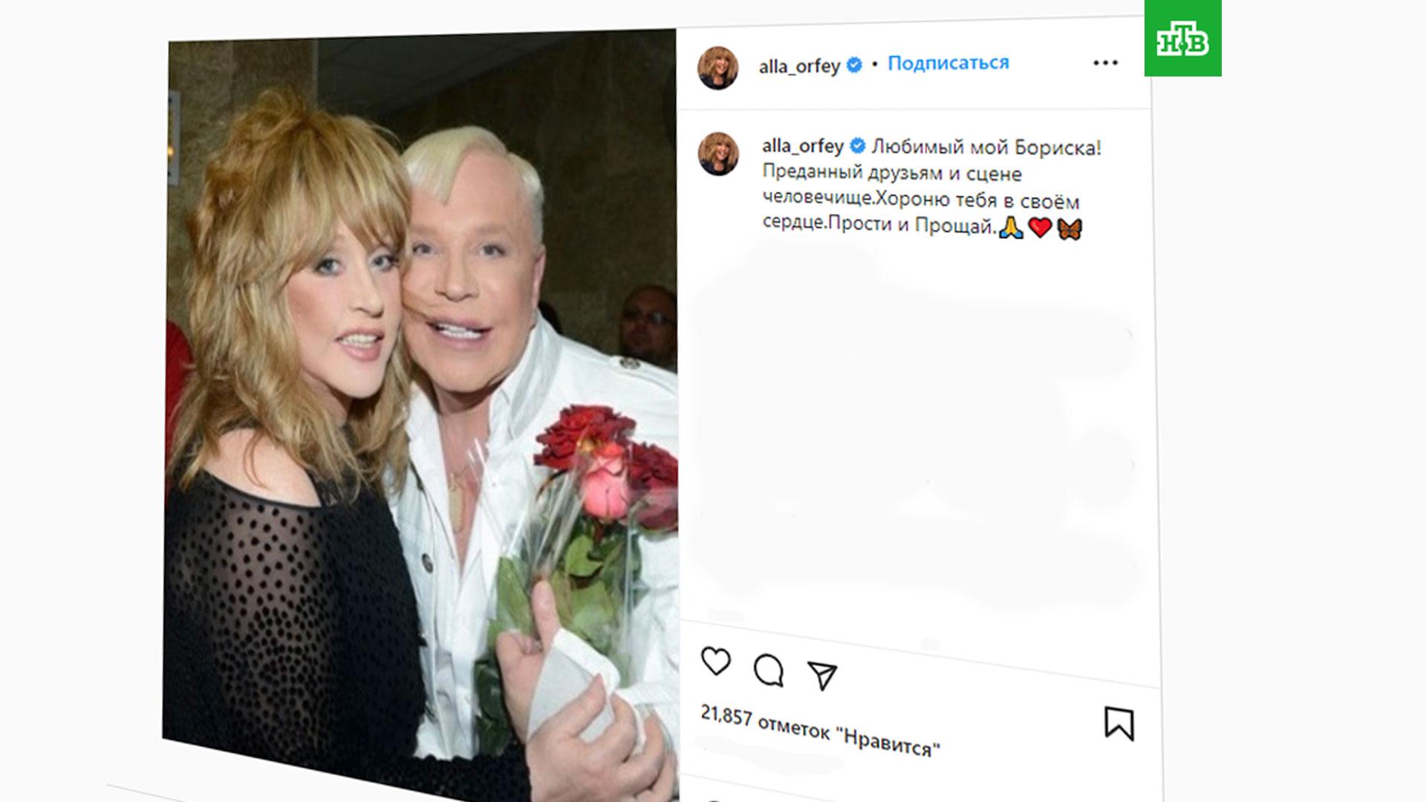
Task: Like the post with the heart icon
Action: click(716, 661)
